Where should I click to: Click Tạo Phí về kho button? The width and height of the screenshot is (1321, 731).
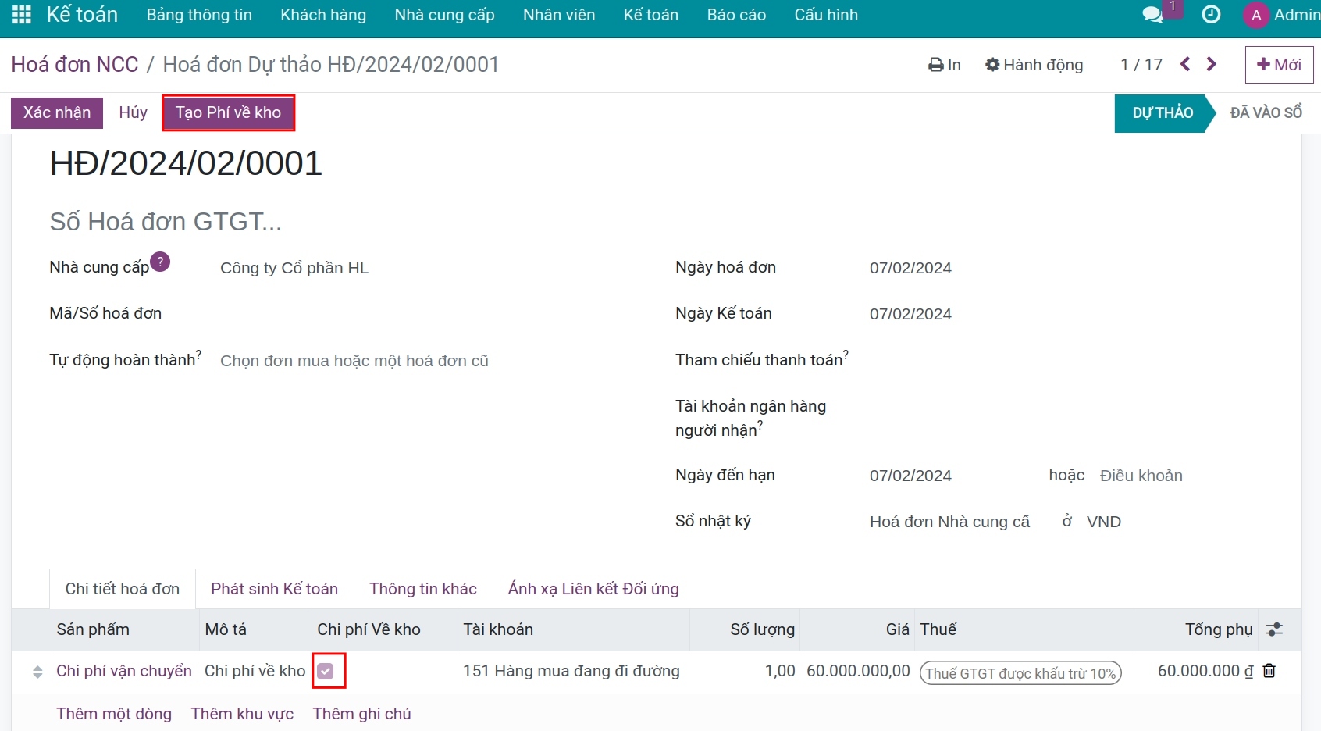(x=228, y=112)
